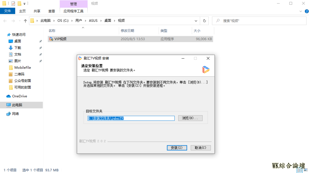Viewport: 309px width, 173px height.
Task: Open Explorer Help via the question mark icon
Action: 307,11
